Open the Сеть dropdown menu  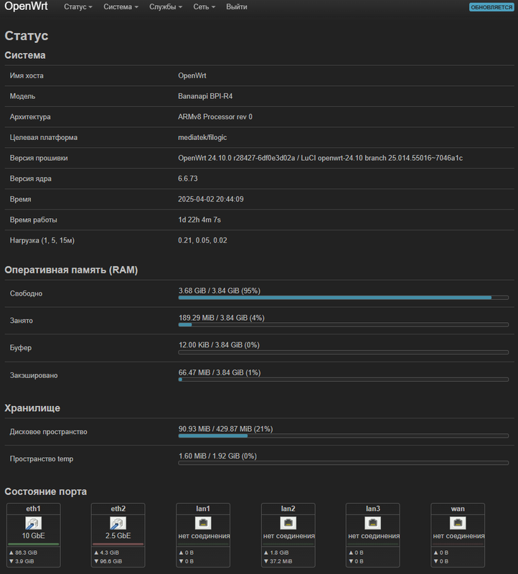click(204, 7)
